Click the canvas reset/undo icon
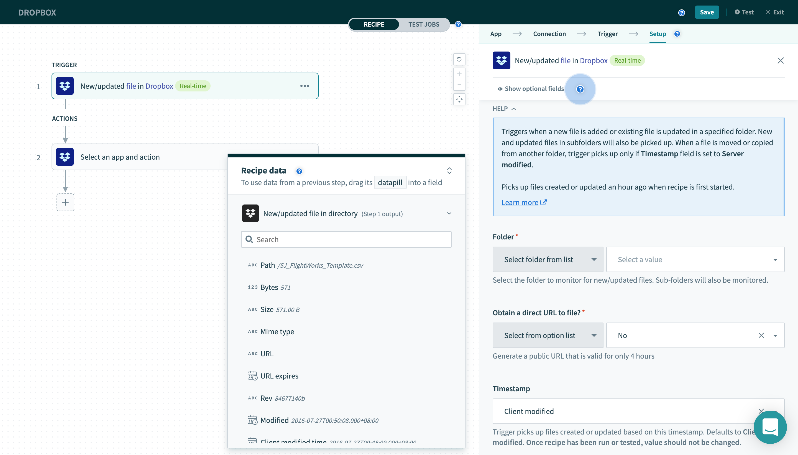 pyautogui.click(x=459, y=59)
